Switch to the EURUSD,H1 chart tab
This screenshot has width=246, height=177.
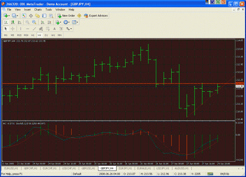[11, 168]
